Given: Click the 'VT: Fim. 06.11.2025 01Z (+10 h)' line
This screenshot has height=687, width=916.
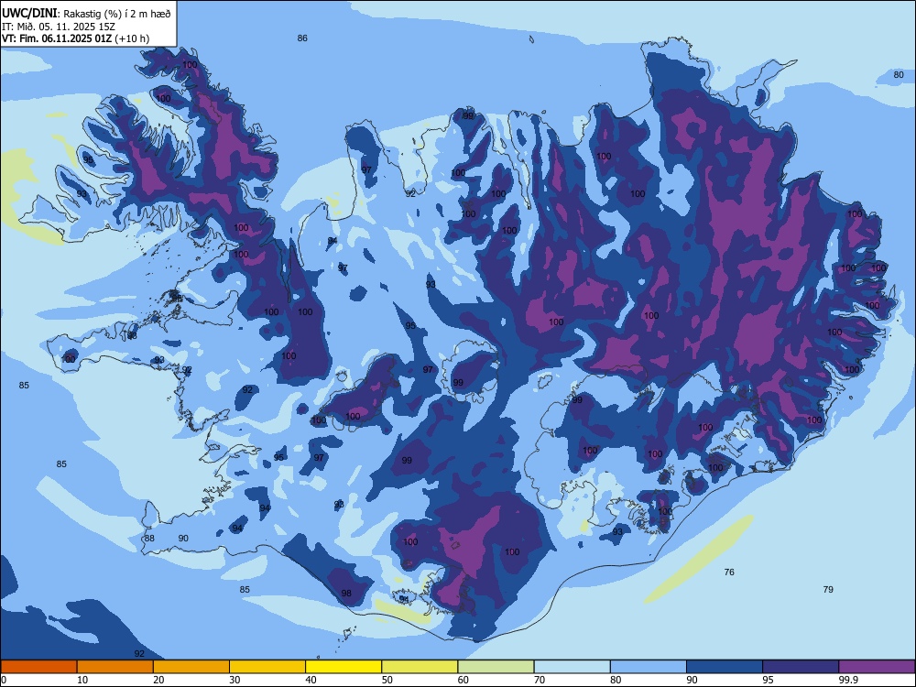Looking at the screenshot, I should tap(75, 38).
